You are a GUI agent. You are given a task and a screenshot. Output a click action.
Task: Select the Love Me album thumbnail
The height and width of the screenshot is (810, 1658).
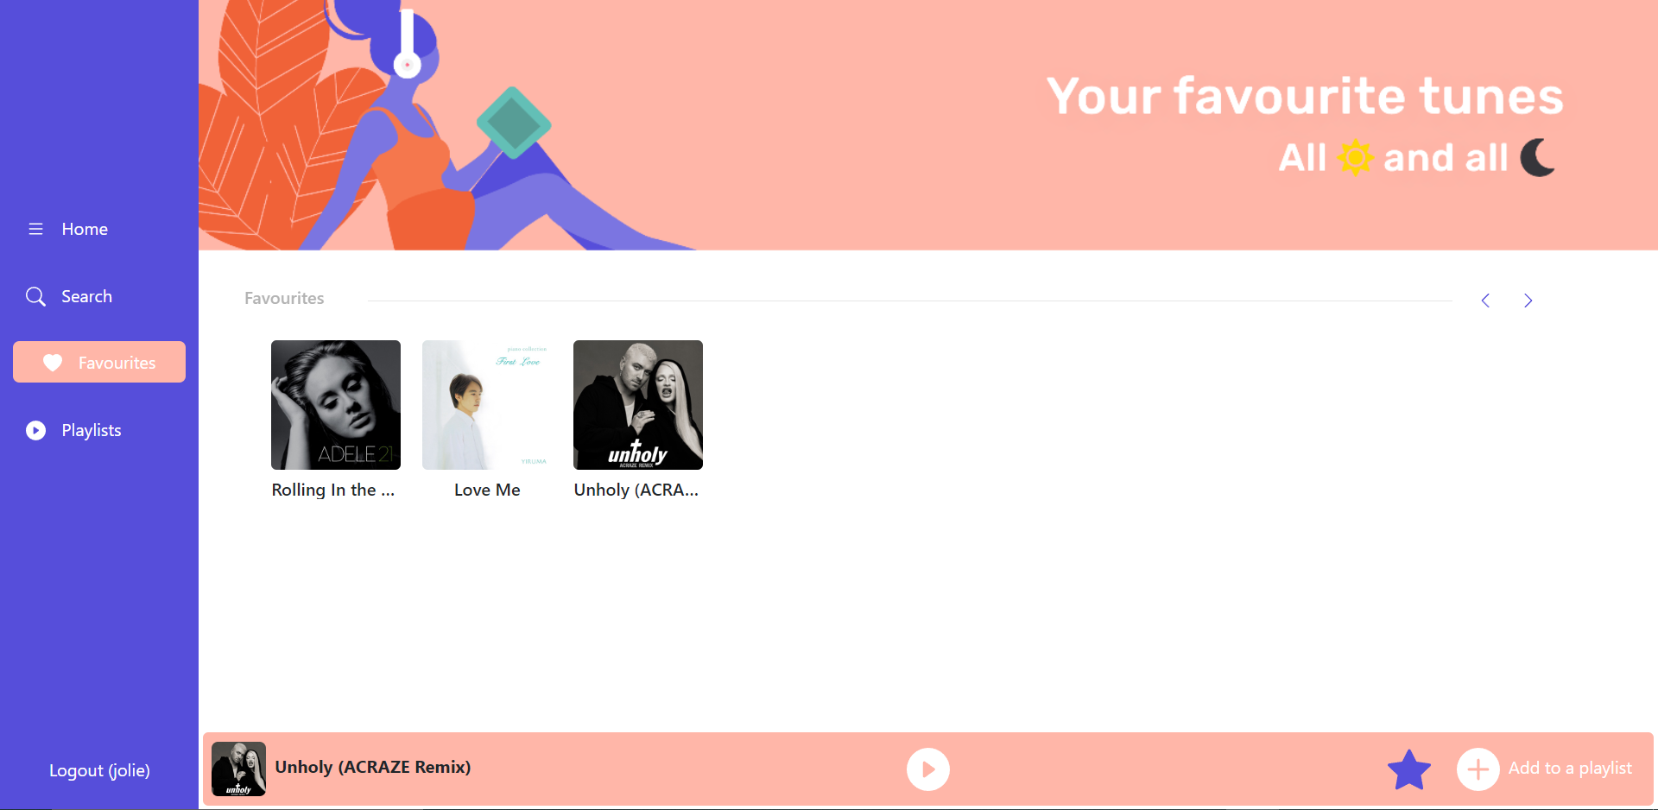click(x=487, y=405)
